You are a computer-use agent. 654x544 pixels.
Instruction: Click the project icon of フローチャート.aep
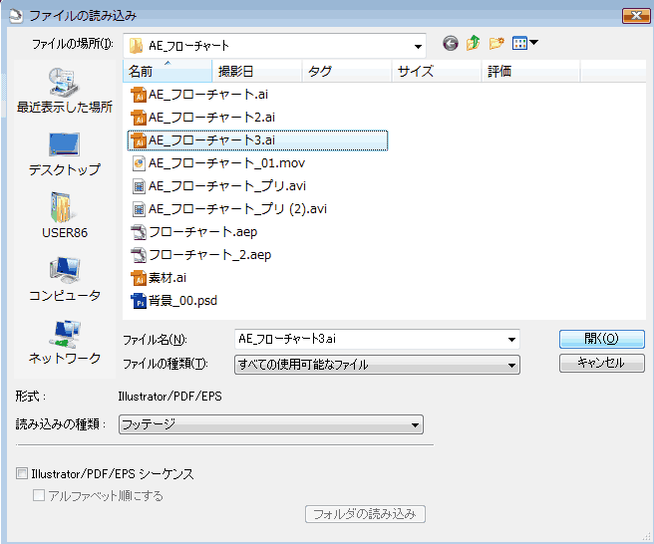click(x=139, y=232)
